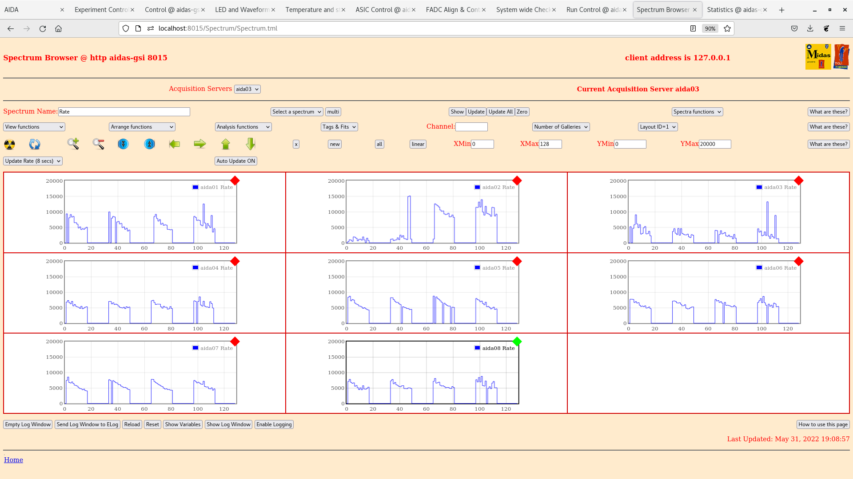Click the Spectrum Name input field
The height and width of the screenshot is (479, 853).
click(124, 112)
